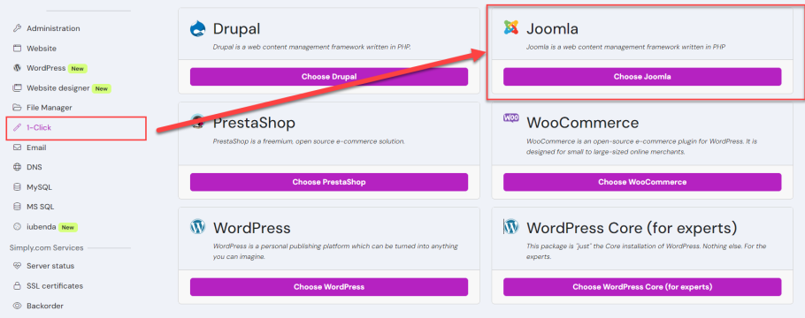
Task: Click the WordPress logo icon in sidebar
Action: (x=17, y=68)
